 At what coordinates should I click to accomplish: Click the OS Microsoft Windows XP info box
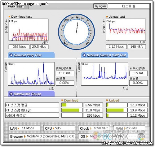pos(112,136)
